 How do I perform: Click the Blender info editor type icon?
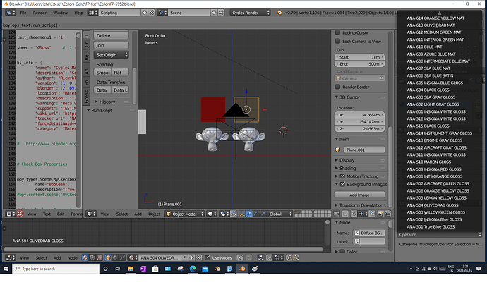(x=9, y=13)
